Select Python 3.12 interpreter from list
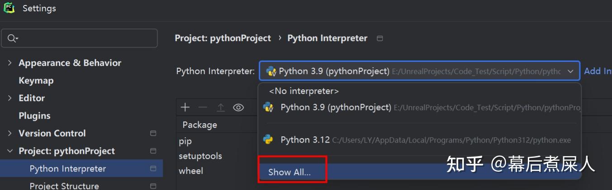 point(305,140)
